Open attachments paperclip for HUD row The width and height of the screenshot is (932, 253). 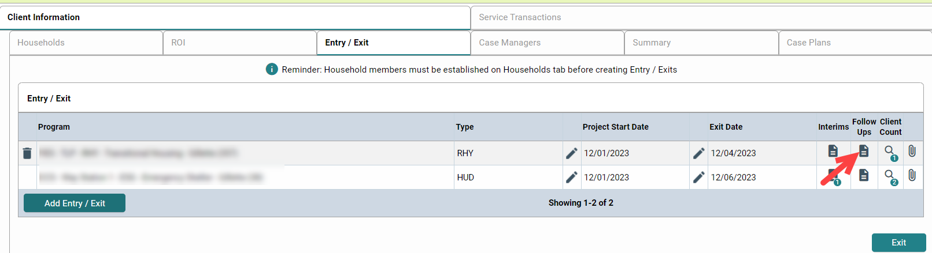[912, 175]
